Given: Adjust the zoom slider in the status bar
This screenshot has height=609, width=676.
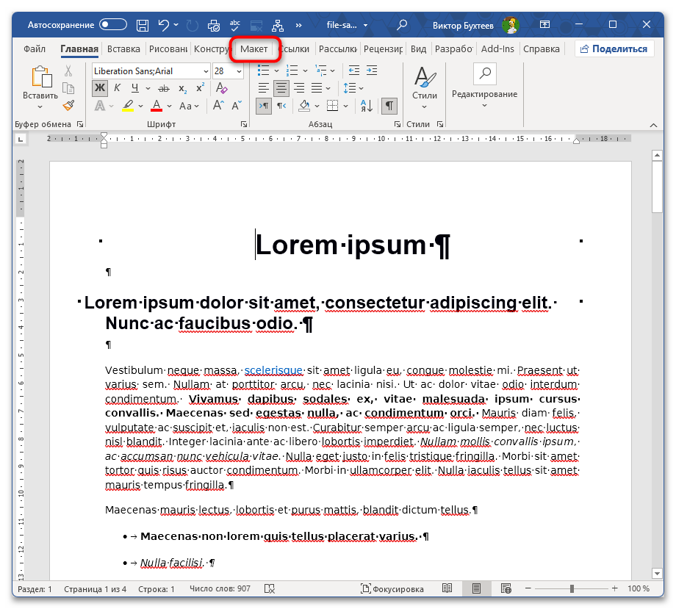Looking at the screenshot, I should [x=572, y=588].
